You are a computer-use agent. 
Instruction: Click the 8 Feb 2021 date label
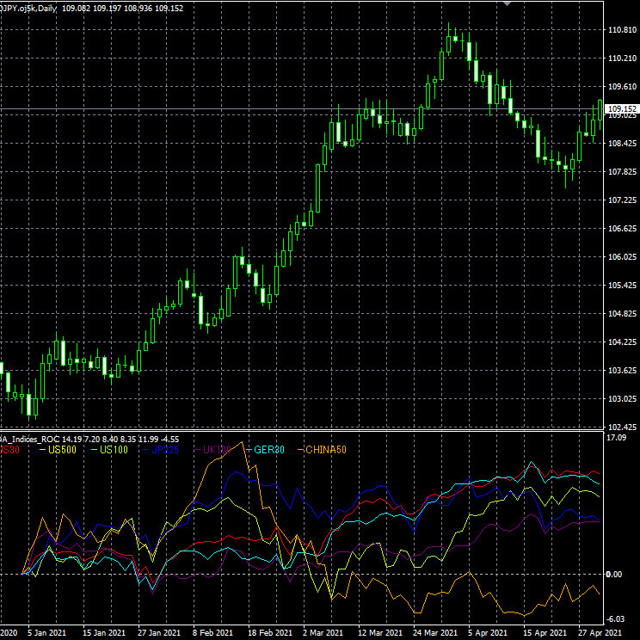[212, 632]
